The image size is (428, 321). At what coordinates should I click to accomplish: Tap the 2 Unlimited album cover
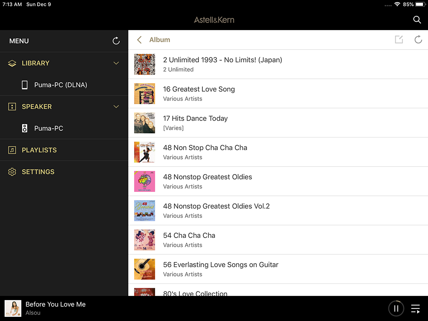[x=144, y=64]
